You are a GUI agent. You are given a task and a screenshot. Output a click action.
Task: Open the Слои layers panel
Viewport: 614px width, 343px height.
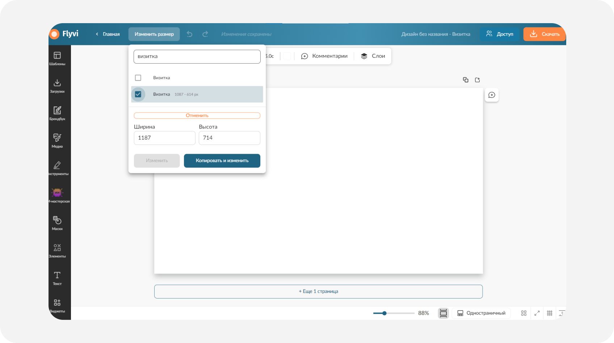(x=373, y=56)
